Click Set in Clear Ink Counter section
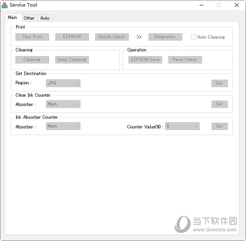This screenshot has width=246, height=241. (219, 104)
